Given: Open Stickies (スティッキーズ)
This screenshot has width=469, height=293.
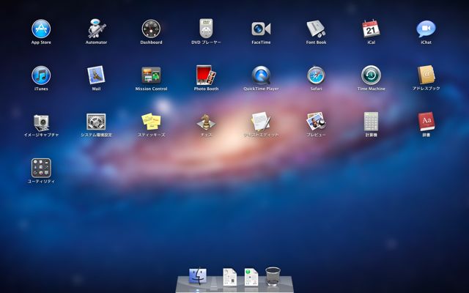Looking at the screenshot, I should click(151, 122).
